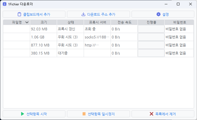Viewport: 197px width, 120px height.
Task: Minimize the 1Fichier 다운로더 window
Action: click(x=166, y=4)
